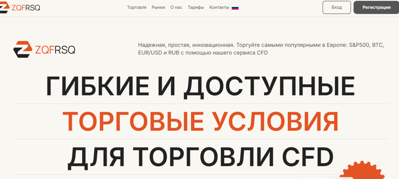Click the ZQFRSQ brand name in the header

pyautogui.click(x=26, y=8)
